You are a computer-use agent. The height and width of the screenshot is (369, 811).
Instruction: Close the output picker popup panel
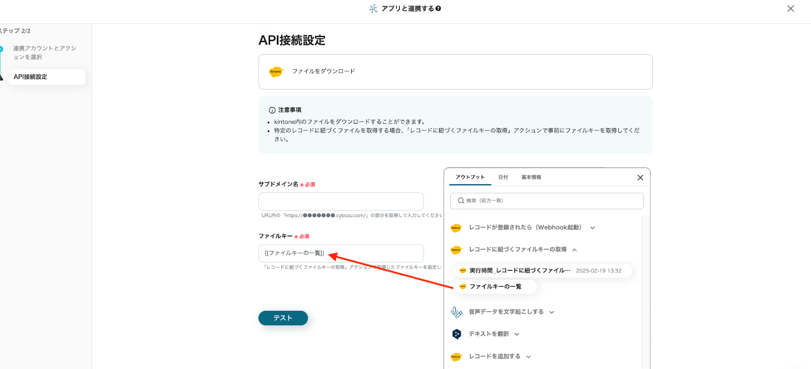(x=640, y=178)
